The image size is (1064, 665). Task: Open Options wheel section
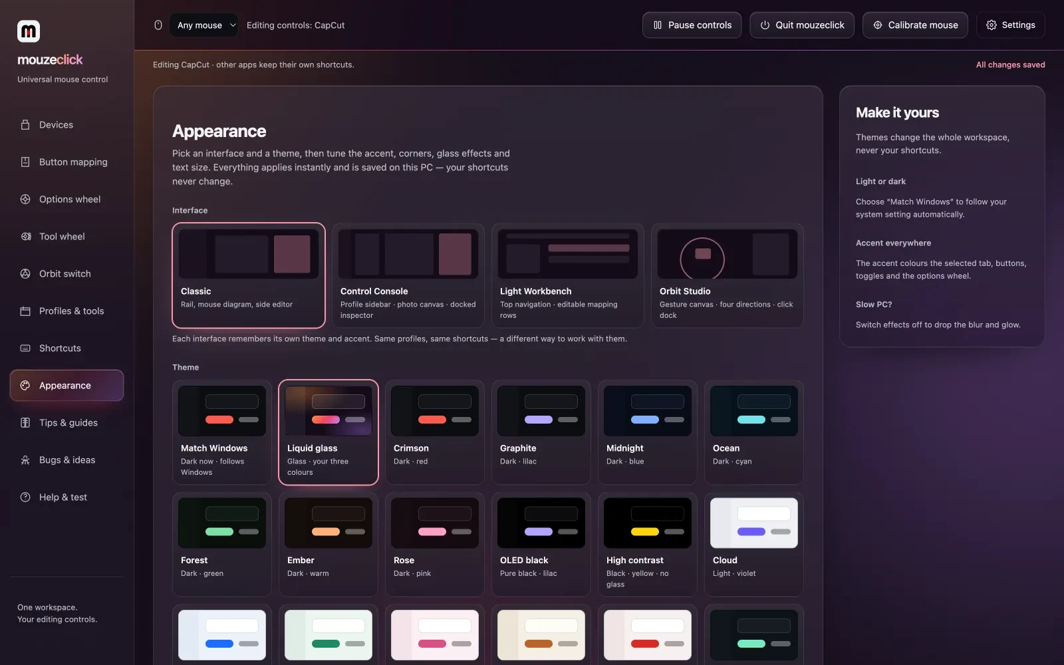66,199
